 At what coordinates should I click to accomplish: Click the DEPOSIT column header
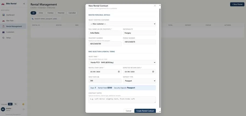pos(188,25)
